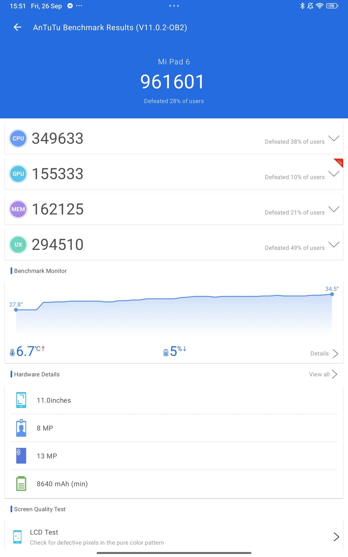Tap the 5% battery drop value

pyautogui.click(x=178, y=351)
